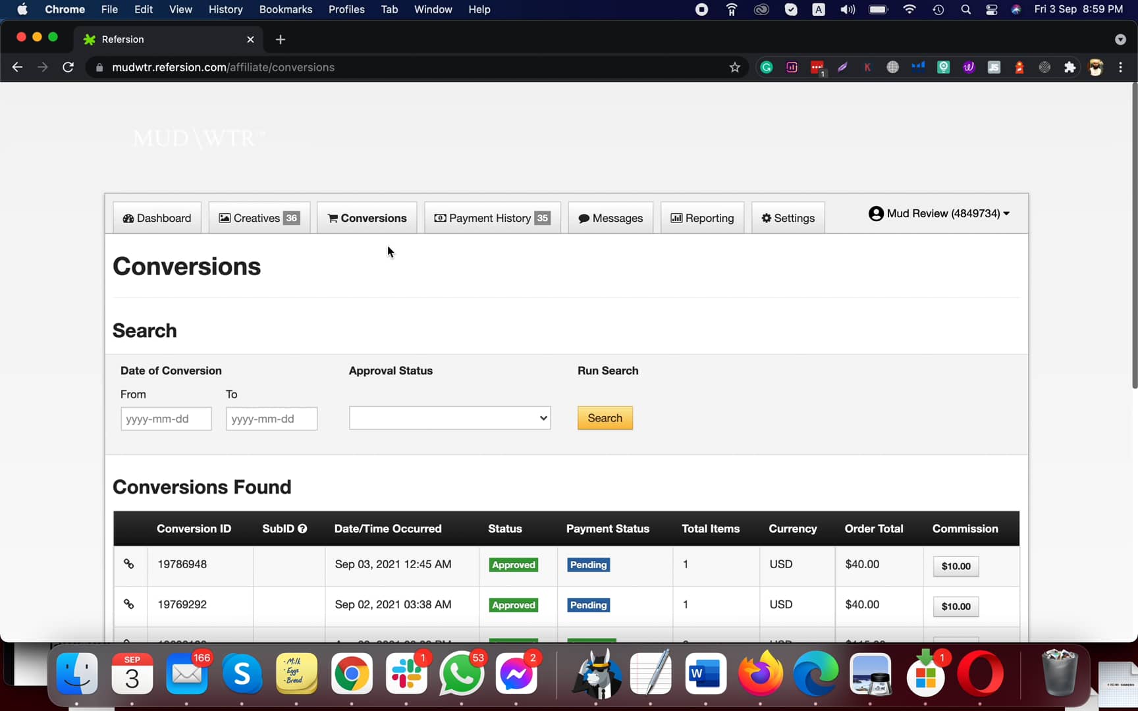
Task: Select the Reporting bar-chart icon
Action: click(x=677, y=218)
